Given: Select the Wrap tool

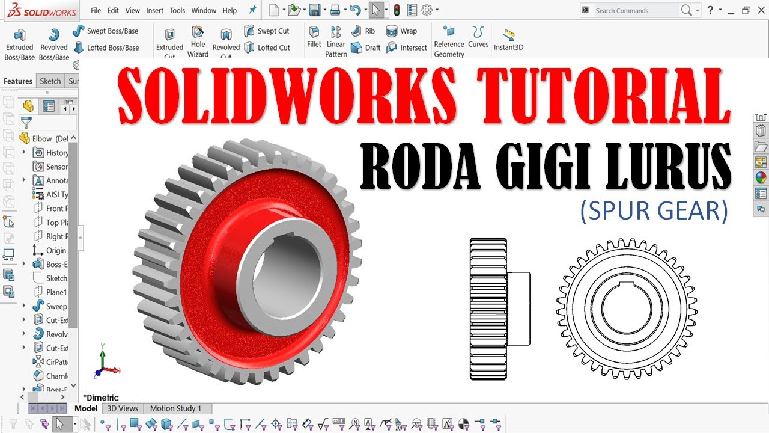Looking at the screenshot, I should 401,31.
